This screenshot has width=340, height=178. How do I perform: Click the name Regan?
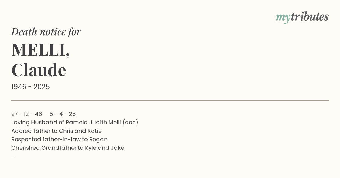click(98, 140)
